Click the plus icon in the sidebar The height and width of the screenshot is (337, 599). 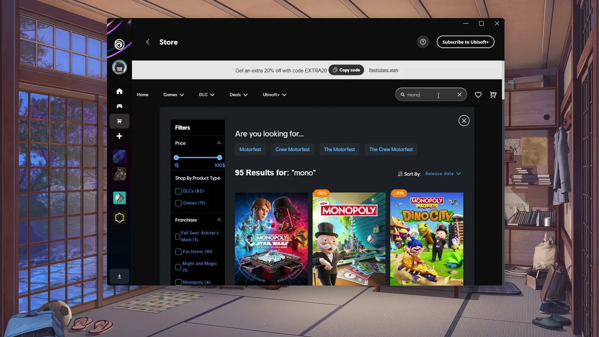119,136
